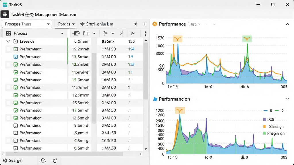Open the Process column header menu
Image resolution: width=294 pixels, height=165 pixels.
point(62,34)
